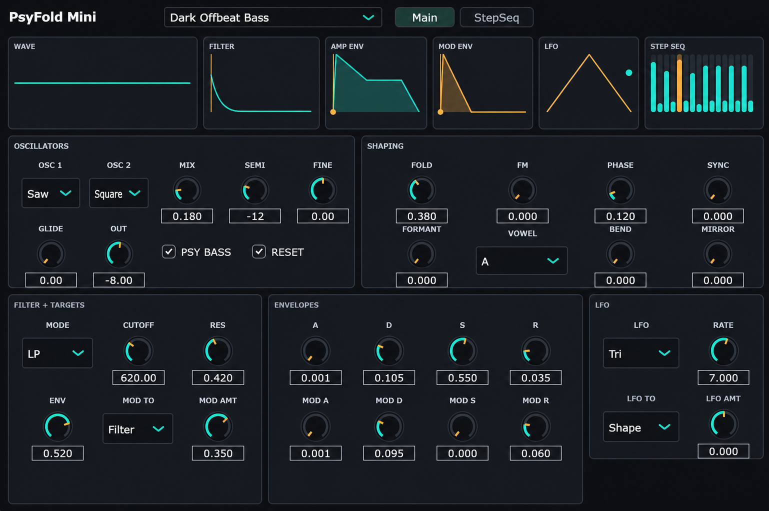Click the MIX knob
This screenshot has width=769, height=511.
[x=187, y=190]
